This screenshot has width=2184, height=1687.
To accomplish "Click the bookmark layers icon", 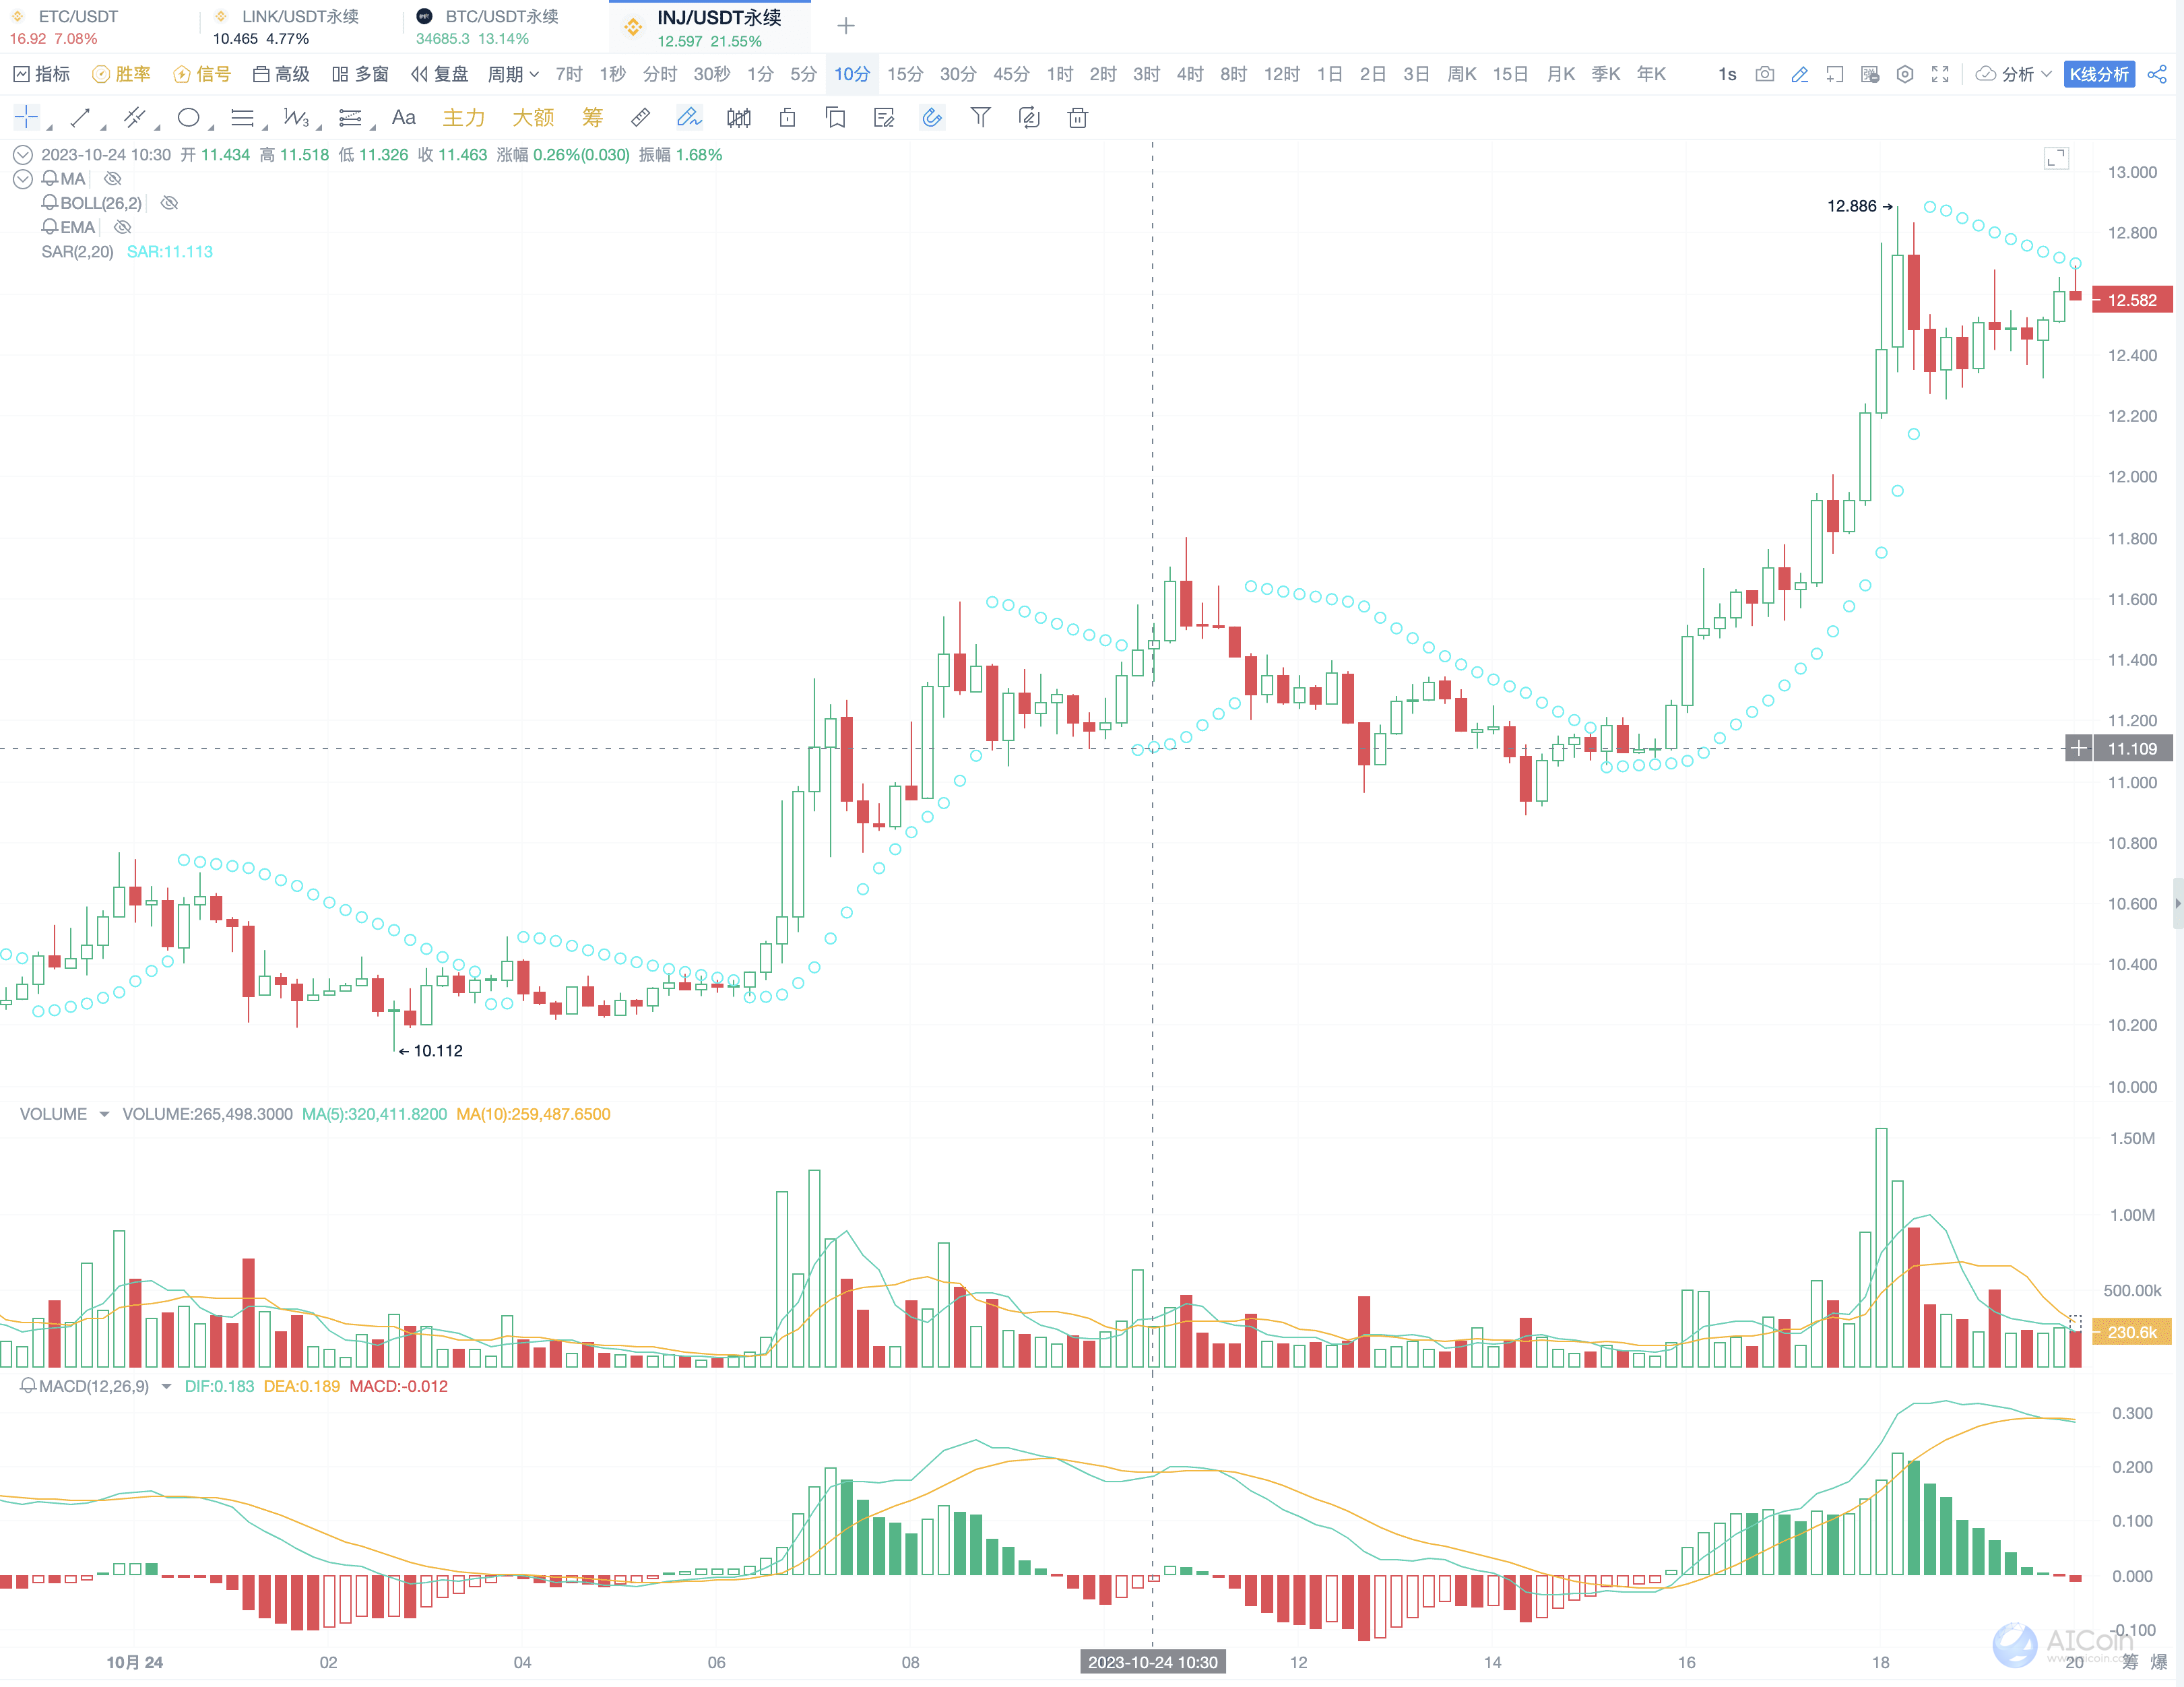I will [836, 118].
